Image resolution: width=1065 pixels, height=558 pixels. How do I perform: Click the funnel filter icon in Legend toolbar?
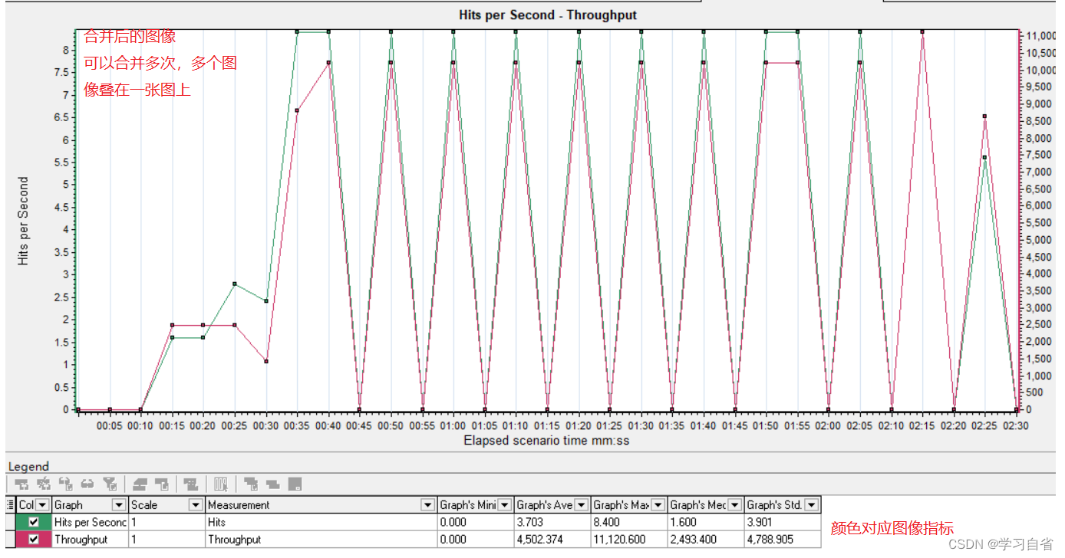[x=110, y=484]
